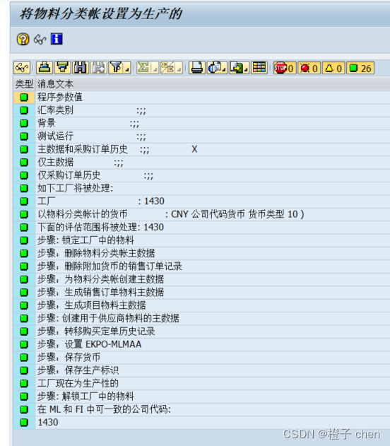390x446 pixels.
Task: Sort the list in ascending order
Action: pos(45,68)
